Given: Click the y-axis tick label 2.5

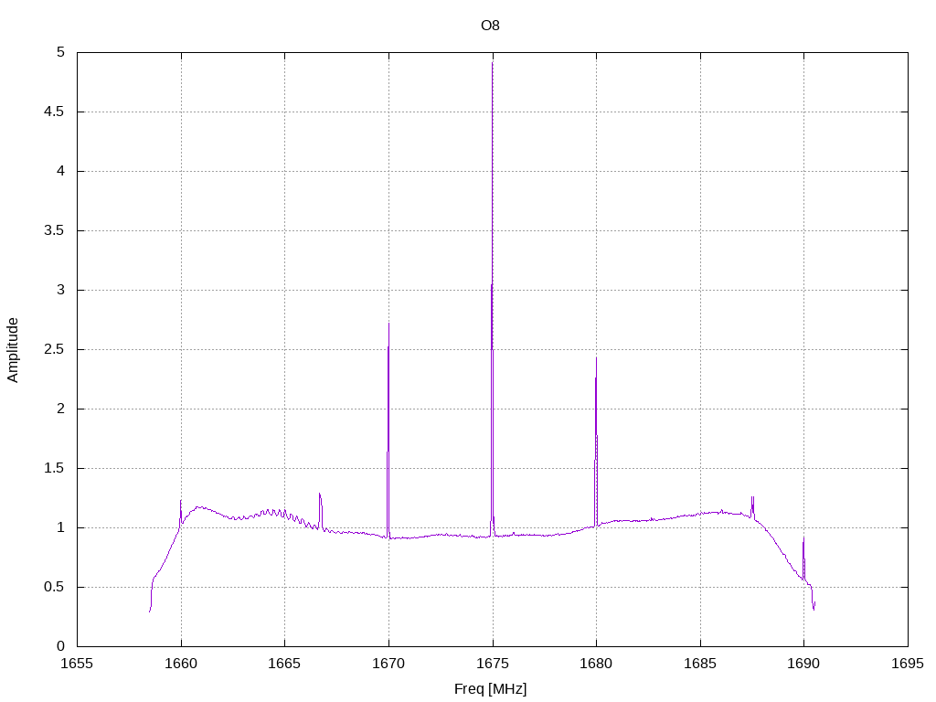Looking at the screenshot, I should point(54,350).
